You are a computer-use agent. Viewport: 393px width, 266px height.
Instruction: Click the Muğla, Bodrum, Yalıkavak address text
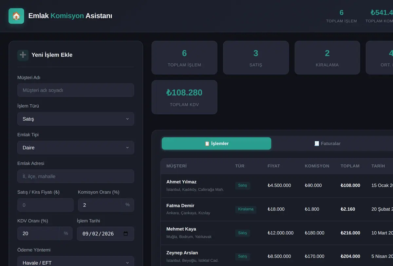(189, 237)
